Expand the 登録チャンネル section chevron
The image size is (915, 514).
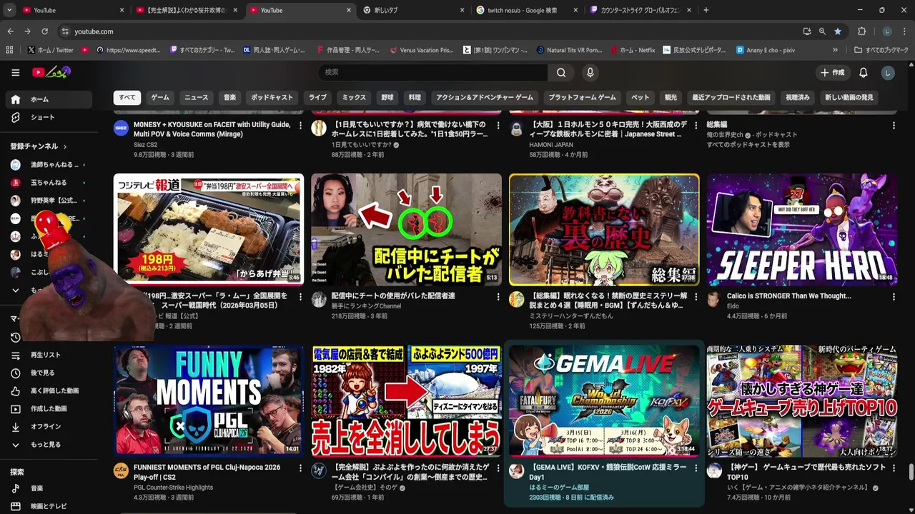[65, 146]
